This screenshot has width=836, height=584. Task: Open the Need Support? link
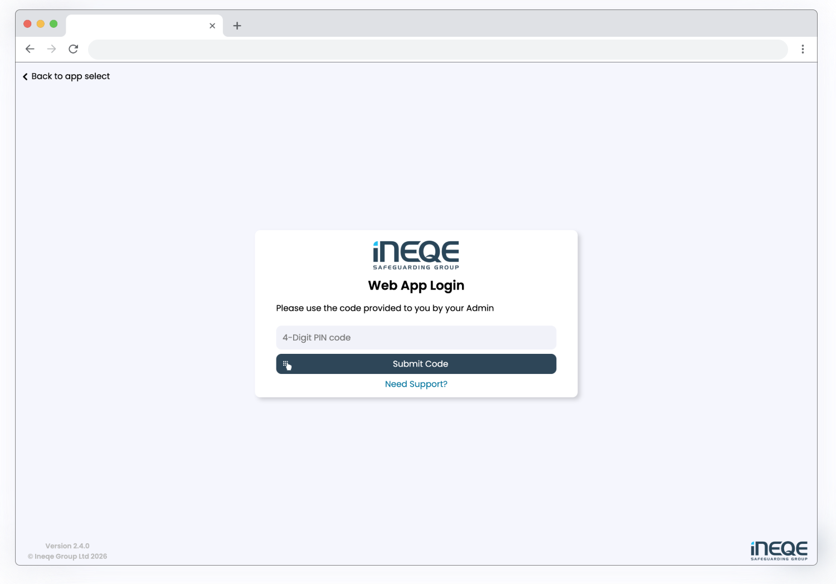416,384
